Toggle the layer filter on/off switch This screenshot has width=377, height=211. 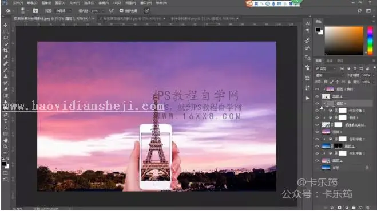374,68
